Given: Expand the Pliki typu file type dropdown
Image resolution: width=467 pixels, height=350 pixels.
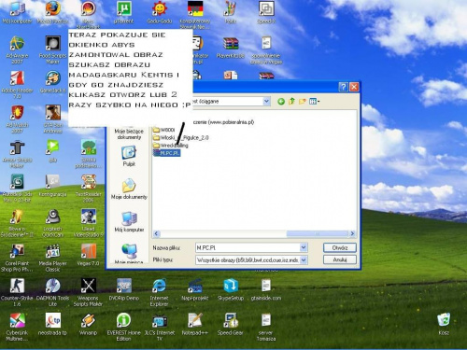Looking at the screenshot, I should (x=304, y=259).
